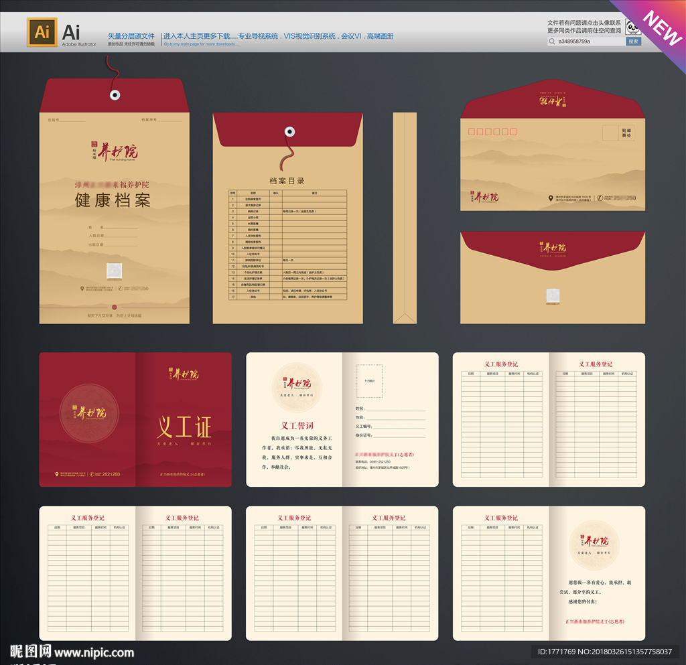Screen dimensions: 686x665
Task: Click the 更多同类作品请前往空间查阅 notice
Action: (x=584, y=30)
